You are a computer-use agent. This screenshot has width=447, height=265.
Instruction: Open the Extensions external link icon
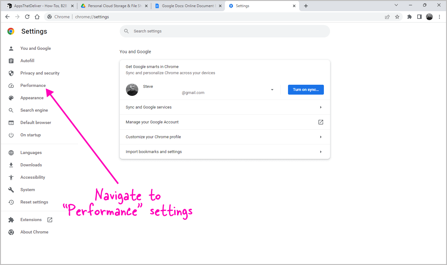(x=49, y=220)
